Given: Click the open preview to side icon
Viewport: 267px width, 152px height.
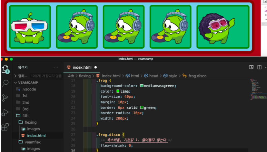Looking at the screenshot, I should coord(251,67).
